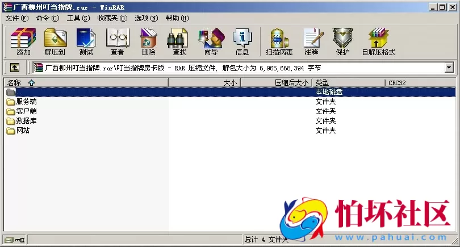Screen dimensions: 460x247
Task: Open the 收藏夹(O) menu
Action: [x=112, y=18]
